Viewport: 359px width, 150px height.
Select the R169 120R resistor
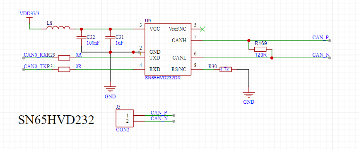pos(260,49)
